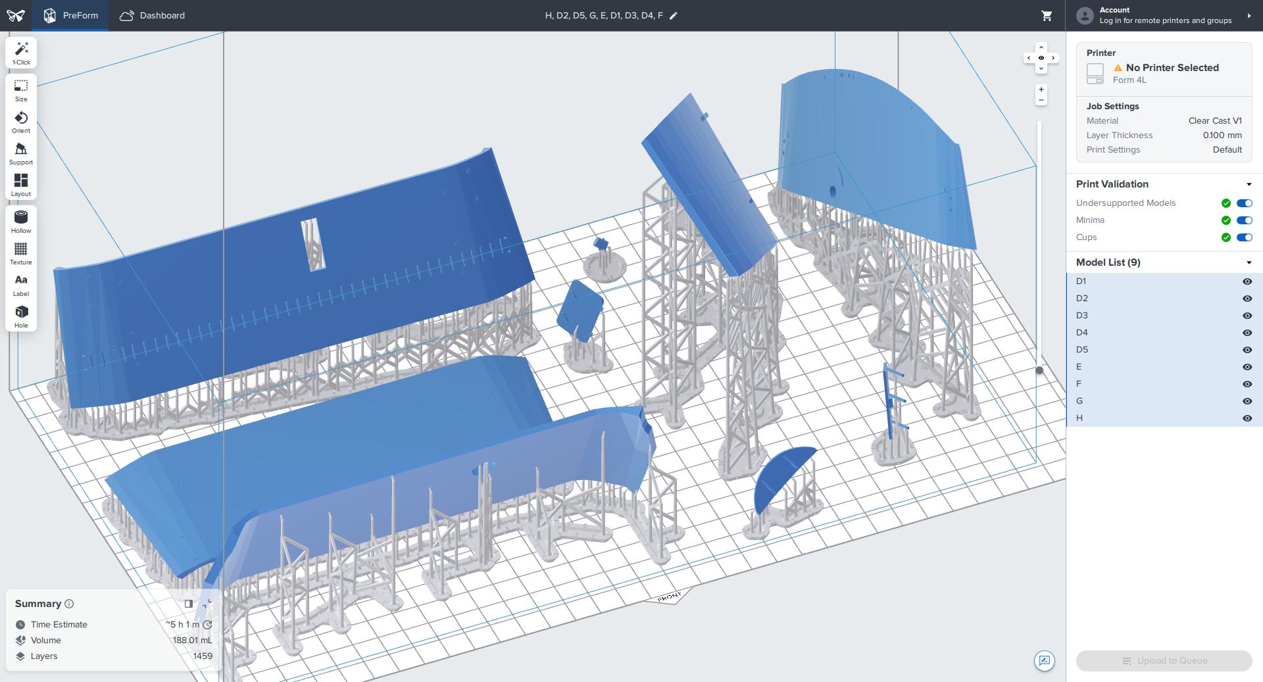Hide model H with eye icon
This screenshot has height=682, width=1263.
(1247, 418)
